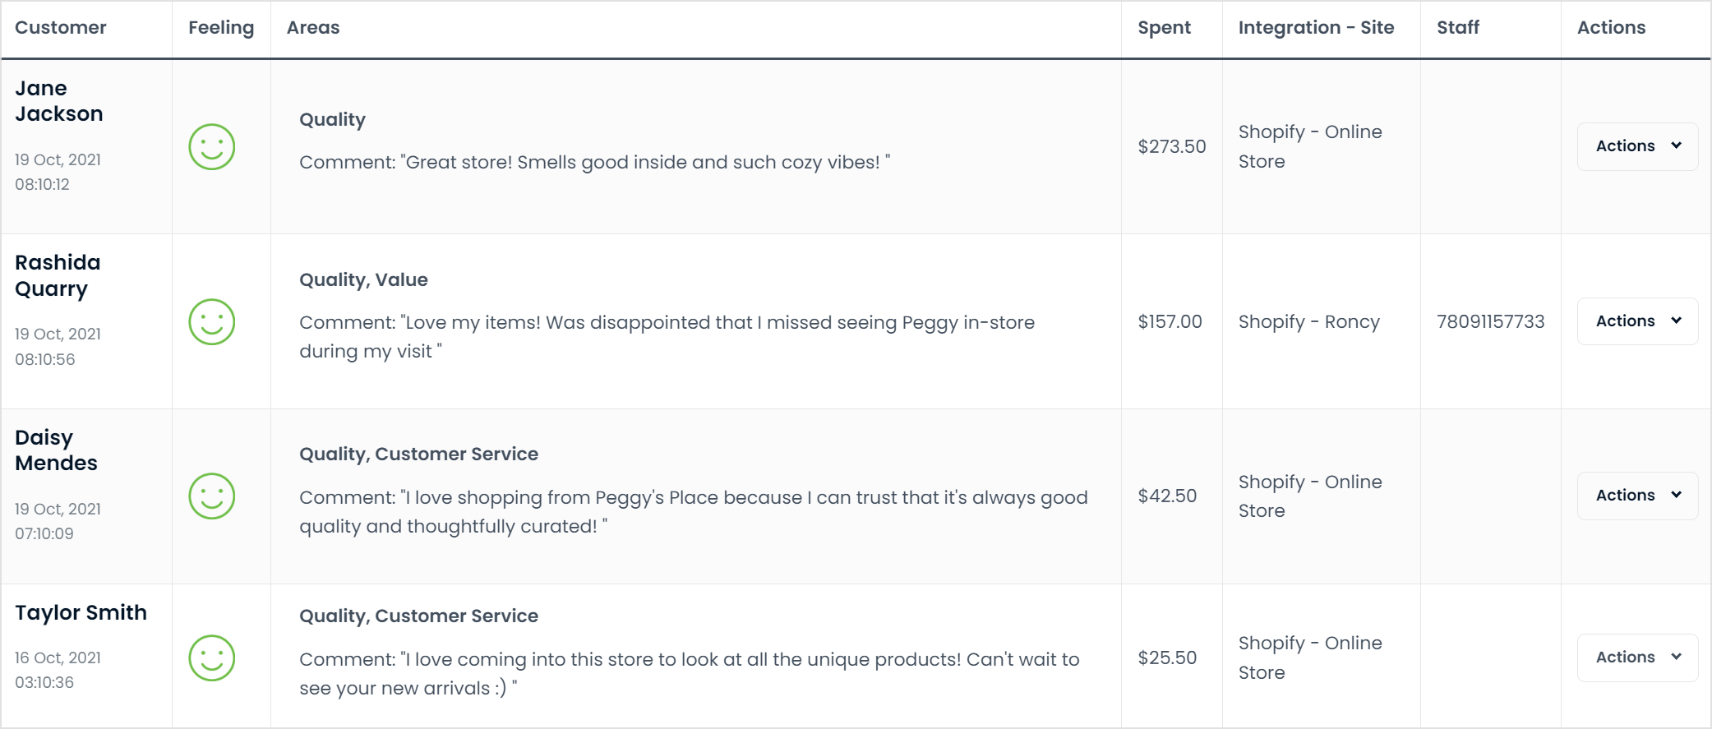Click the Staff column header
Image resolution: width=1712 pixels, height=729 pixels.
[1458, 27]
